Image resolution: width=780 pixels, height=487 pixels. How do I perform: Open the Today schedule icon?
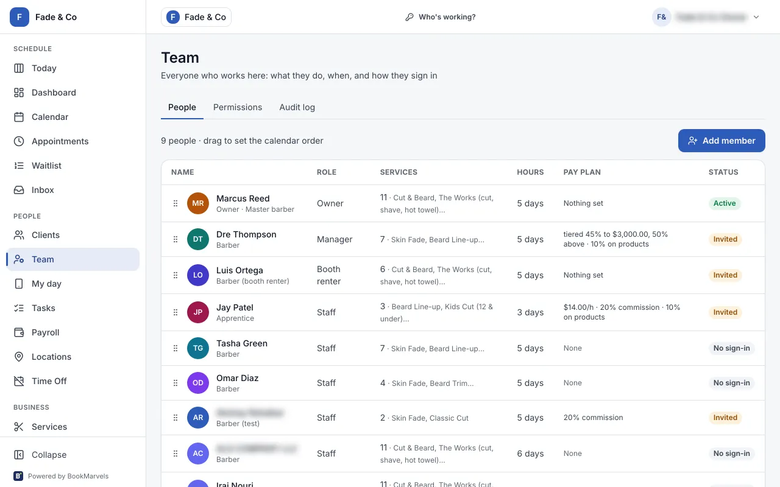click(19, 68)
